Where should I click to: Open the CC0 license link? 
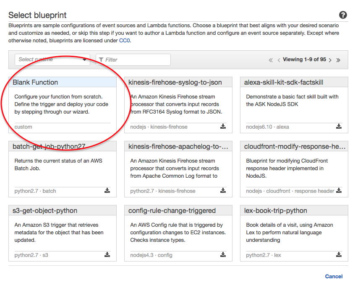125,41
